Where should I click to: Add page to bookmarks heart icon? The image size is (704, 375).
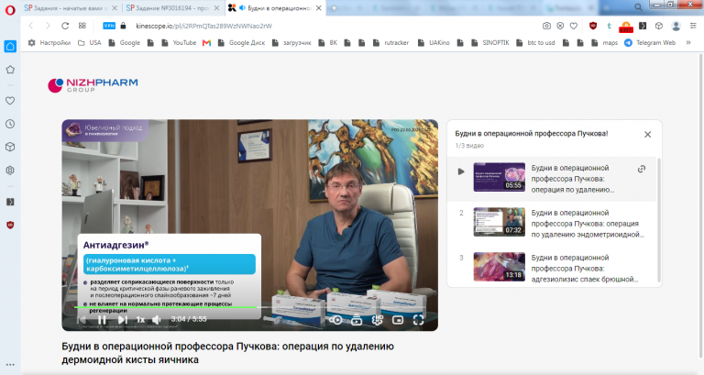[574, 26]
